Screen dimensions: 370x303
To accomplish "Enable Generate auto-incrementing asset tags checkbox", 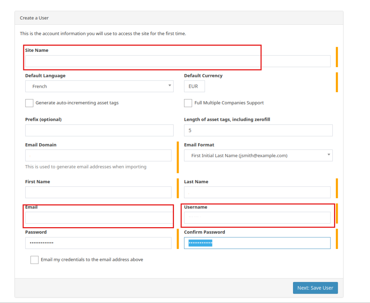I will point(29,103).
